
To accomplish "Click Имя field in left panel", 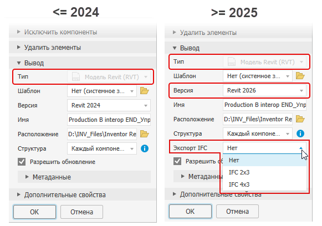I will pos(109,120).
